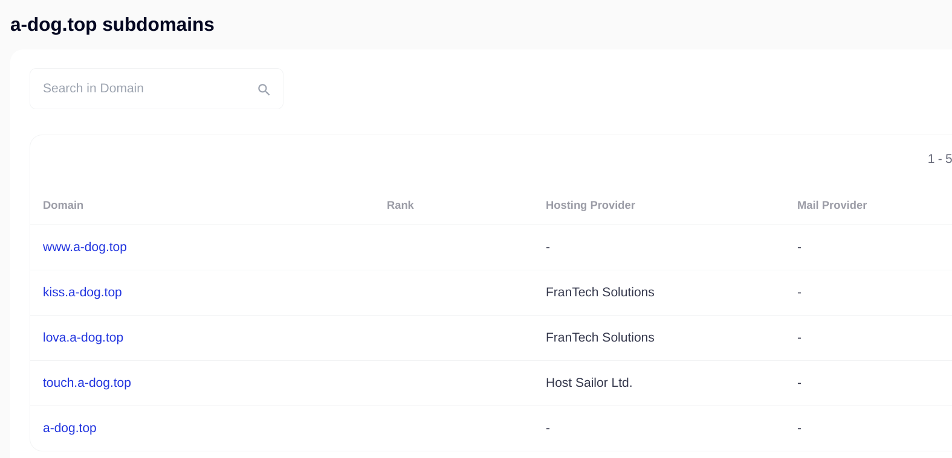
Task: Click the Host Sailor Ltd. hosting cell
Action: pyautogui.click(x=589, y=383)
